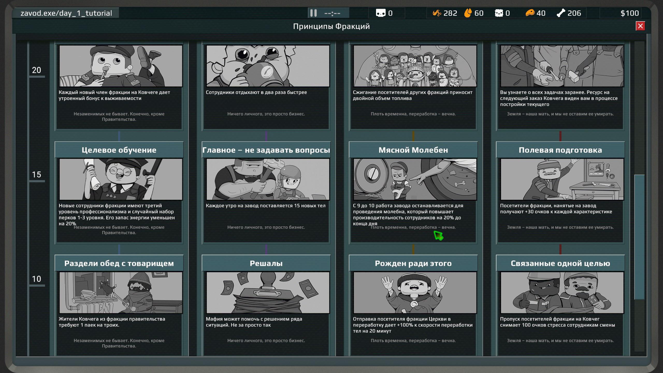Click the $100 money counter
Screen dimensions: 663x373
pos(630,13)
